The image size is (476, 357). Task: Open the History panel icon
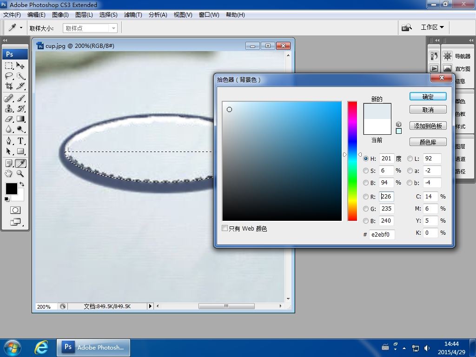click(434, 56)
